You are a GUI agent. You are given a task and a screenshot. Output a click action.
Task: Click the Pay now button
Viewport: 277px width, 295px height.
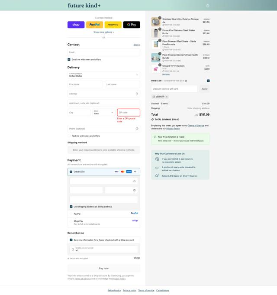click(x=104, y=269)
